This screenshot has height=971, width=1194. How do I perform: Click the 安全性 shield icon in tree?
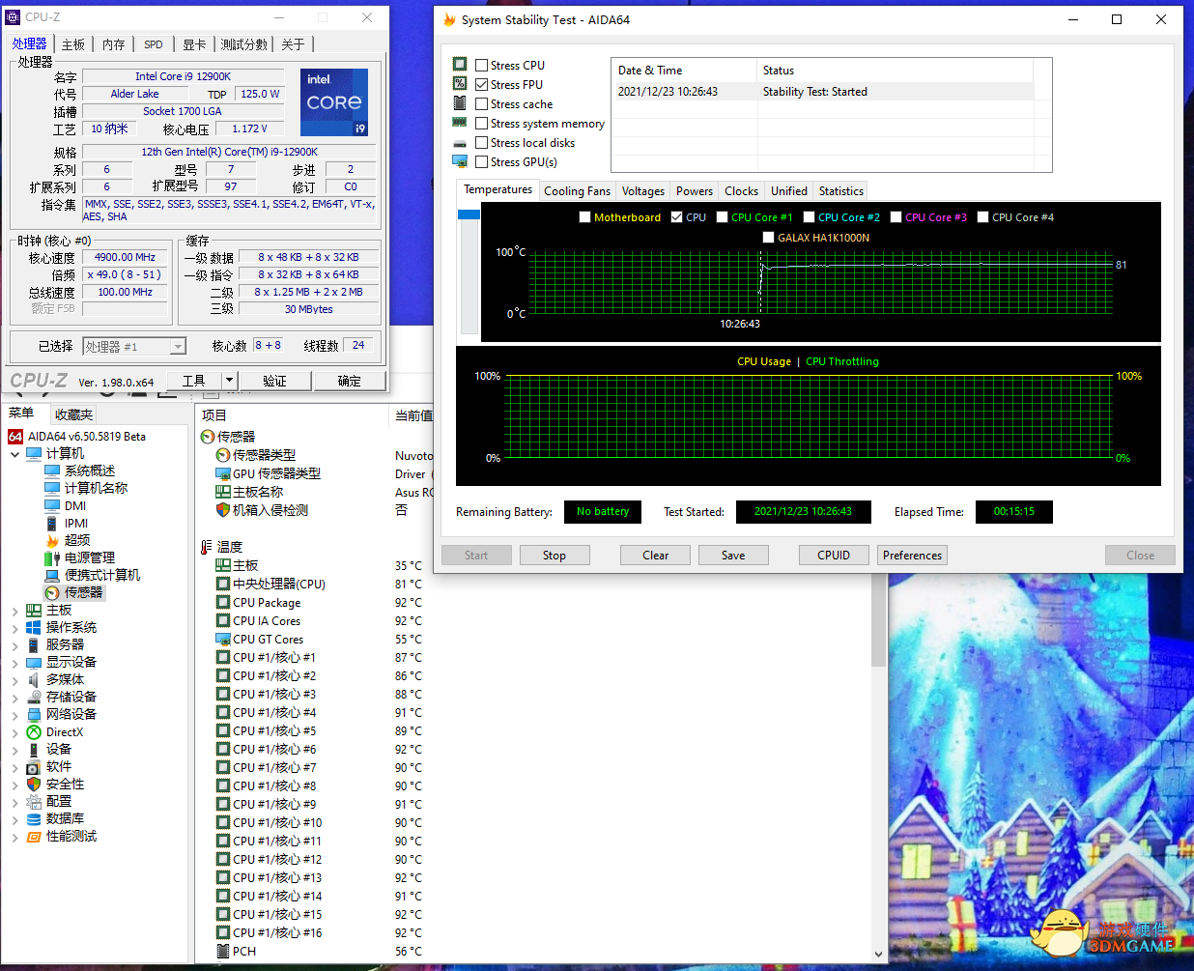tap(34, 784)
